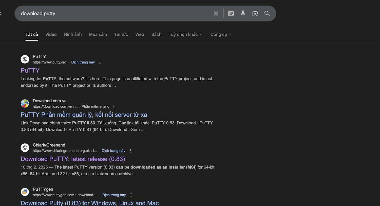
Task: Open more options for putty.org result
Action: (100, 62)
